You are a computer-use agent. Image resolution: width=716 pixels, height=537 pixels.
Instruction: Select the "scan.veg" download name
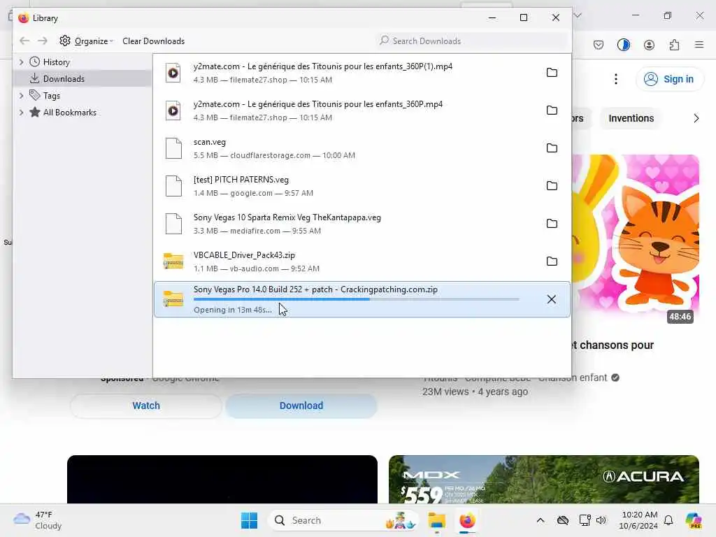click(210, 142)
